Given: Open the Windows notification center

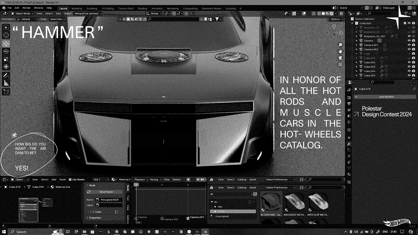Looking at the screenshot, I should (402, 232).
